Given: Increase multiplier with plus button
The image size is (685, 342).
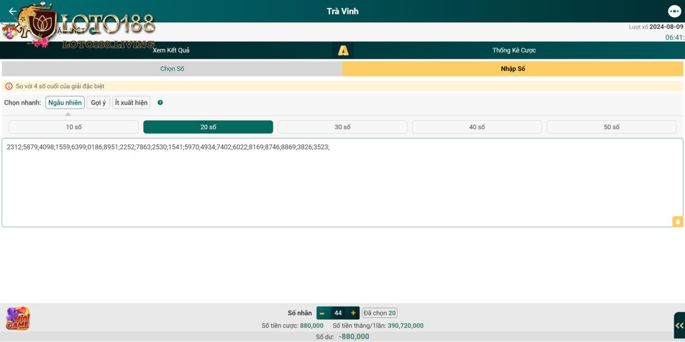Looking at the screenshot, I should 353,313.
